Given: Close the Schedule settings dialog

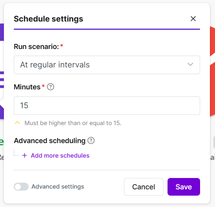Looking at the screenshot, I should [x=193, y=19].
